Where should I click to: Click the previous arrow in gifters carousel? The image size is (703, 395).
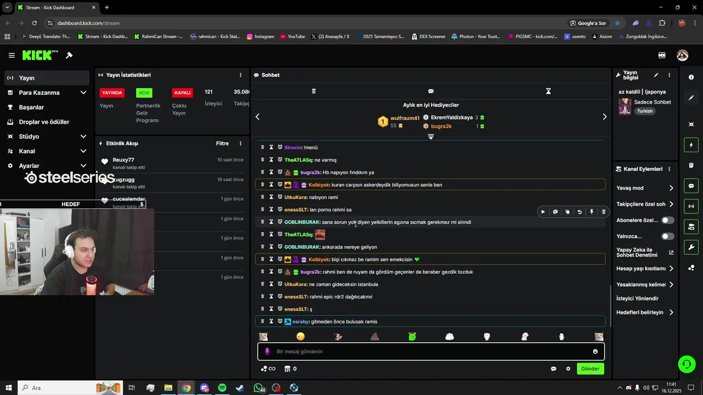point(257,117)
